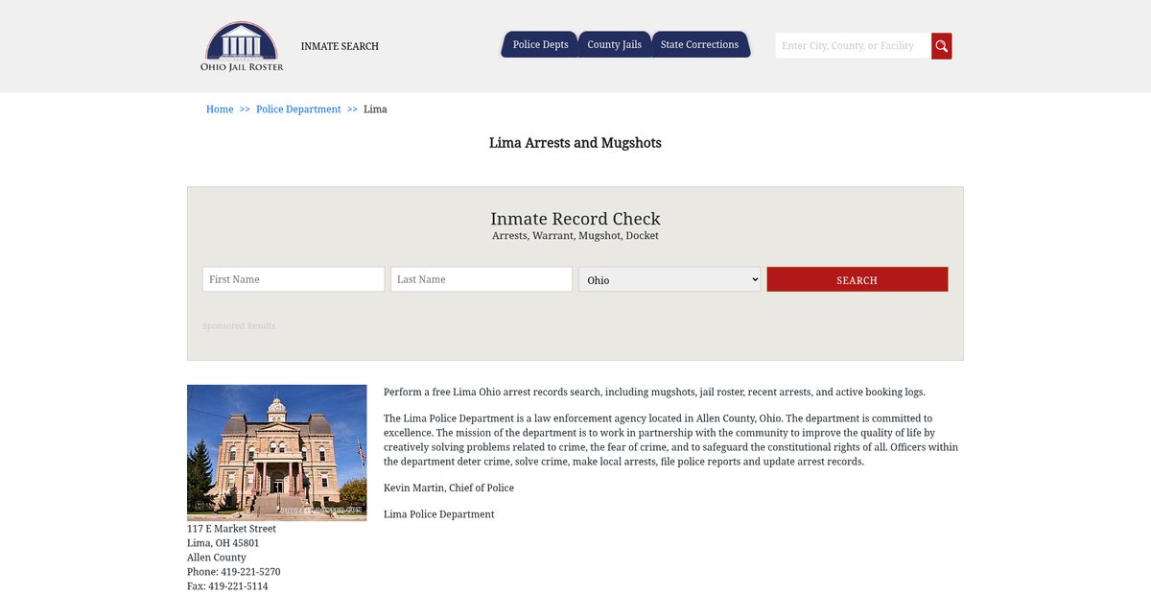Go to the Home breadcrumb link
Image resolution: width=1151 pixels, height=595 pixels.
(220, 109)
